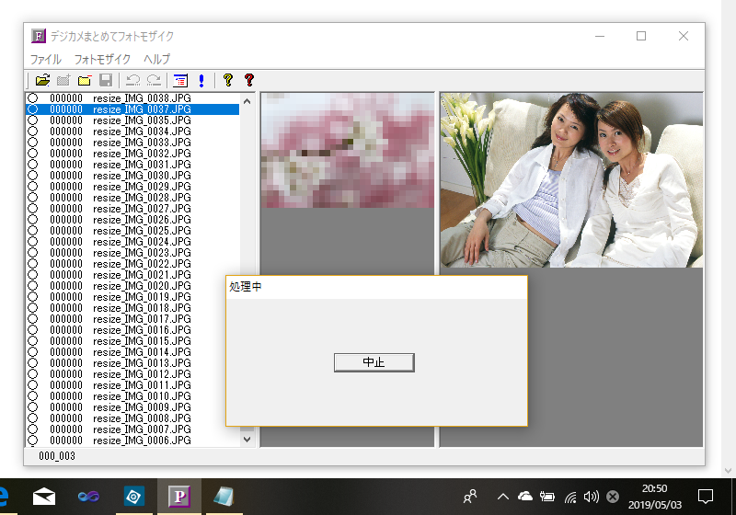Image resolution: width=736 pixels, height=515 pixels.
Task: Click the yellow question mark help icon
Action: [227, 80]
